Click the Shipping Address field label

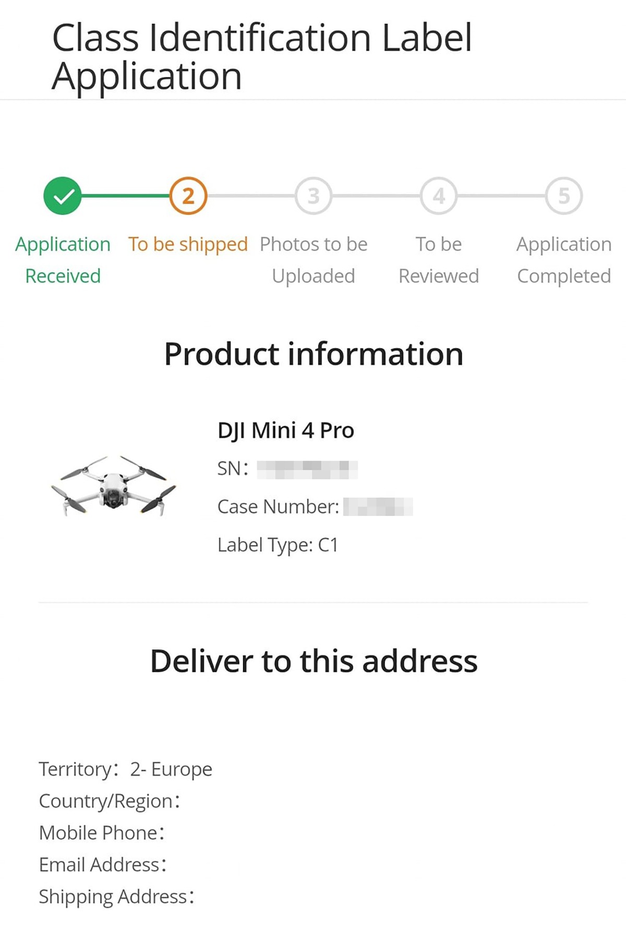pyautogui.click(x=116, y=897)
